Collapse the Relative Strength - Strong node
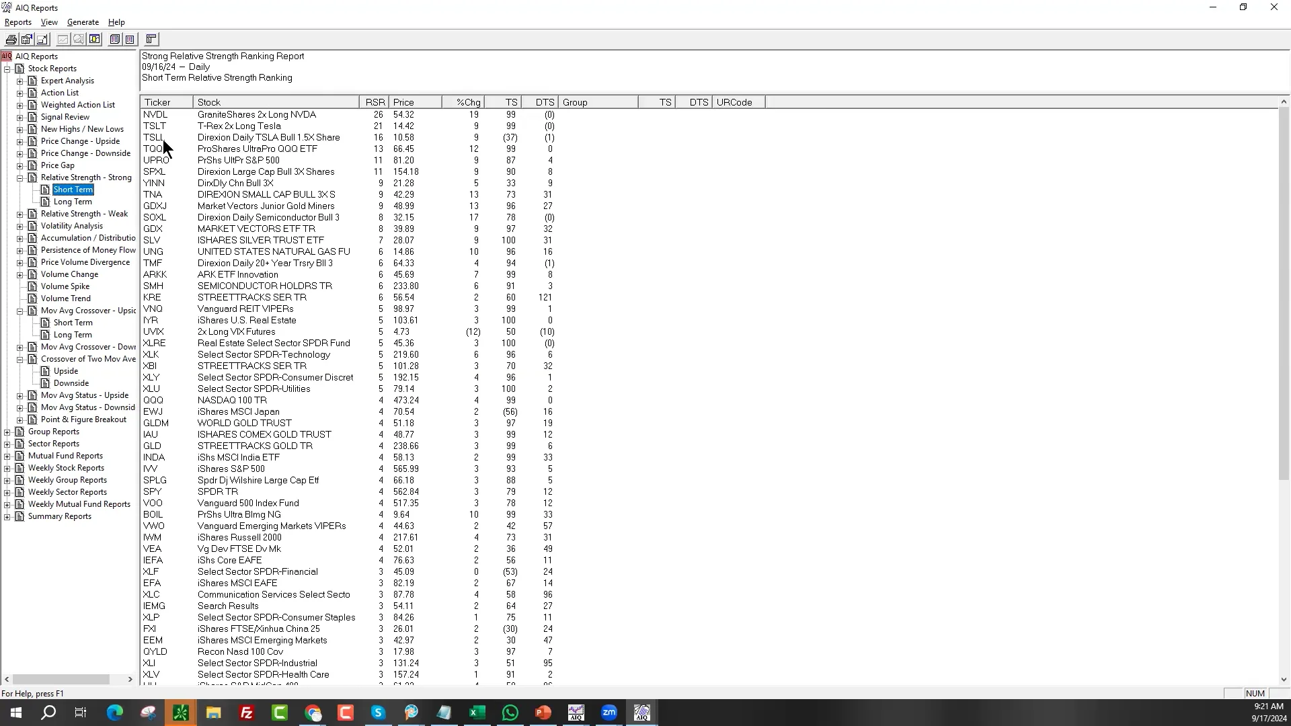Image resolution: width=1291 pixels, height=726 pixels. 20,178
